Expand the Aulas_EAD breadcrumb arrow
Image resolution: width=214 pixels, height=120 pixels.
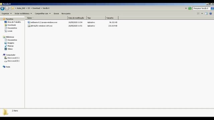[26, 8]
